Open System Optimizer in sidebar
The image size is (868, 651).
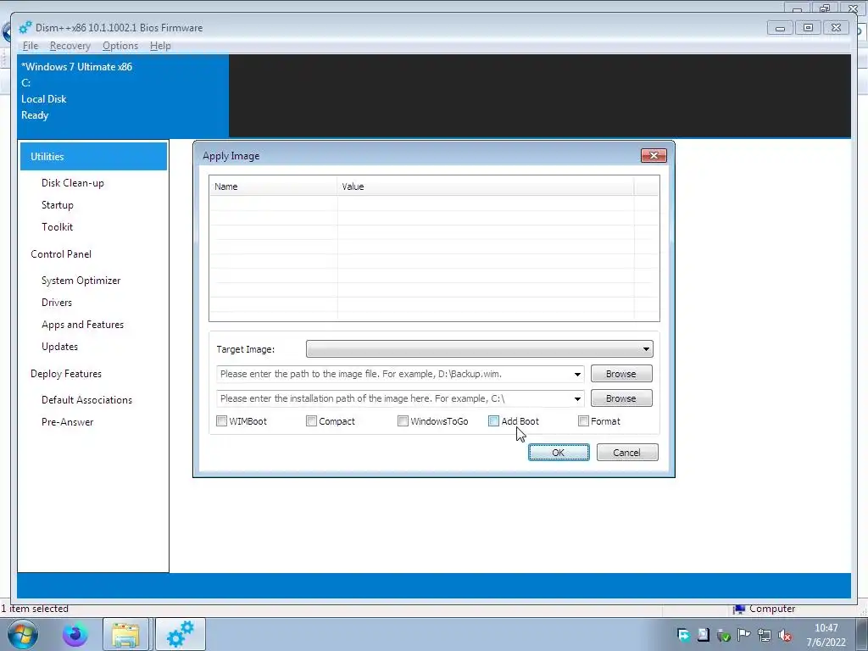pos(81,281)
